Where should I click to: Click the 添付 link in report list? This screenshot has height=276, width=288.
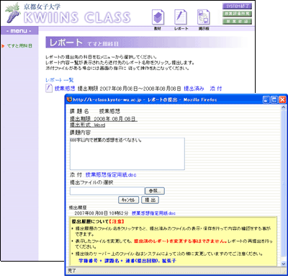tap(216, 89)
